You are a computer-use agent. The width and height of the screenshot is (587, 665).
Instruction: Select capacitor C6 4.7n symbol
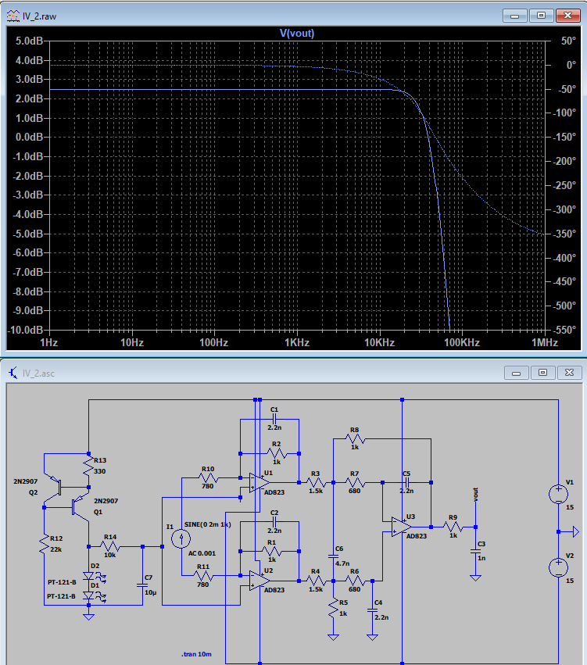(334, 556)
